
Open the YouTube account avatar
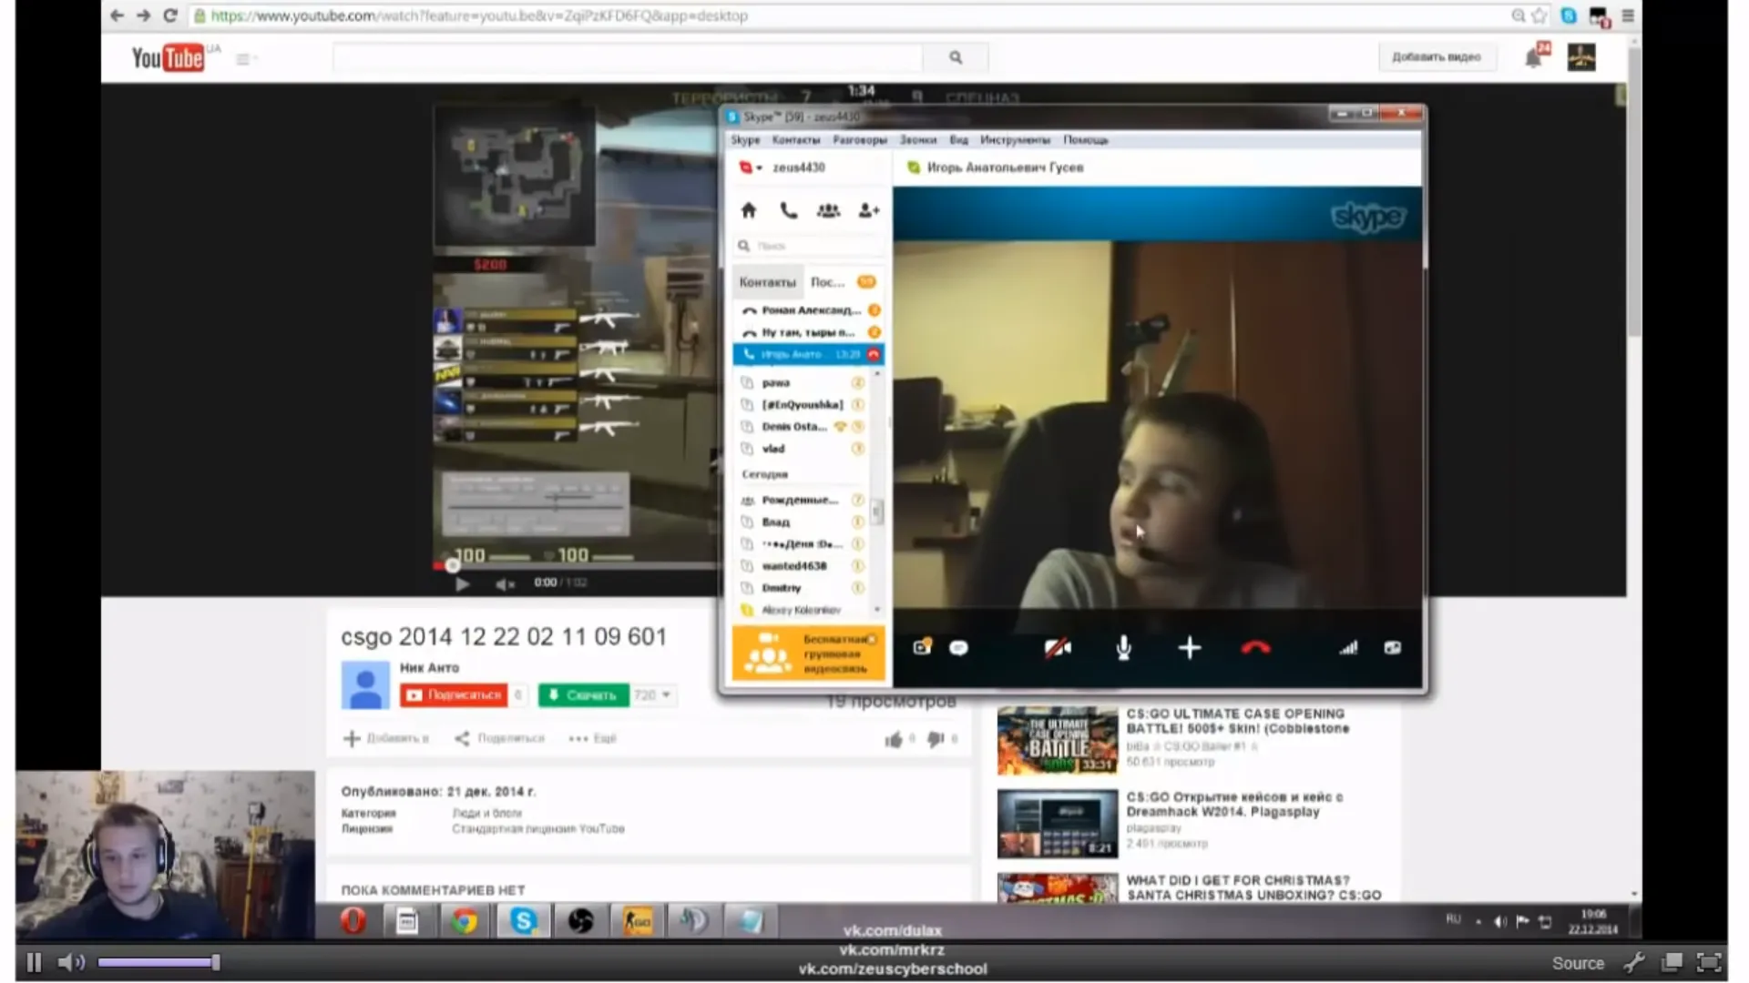pos(1581,57)
